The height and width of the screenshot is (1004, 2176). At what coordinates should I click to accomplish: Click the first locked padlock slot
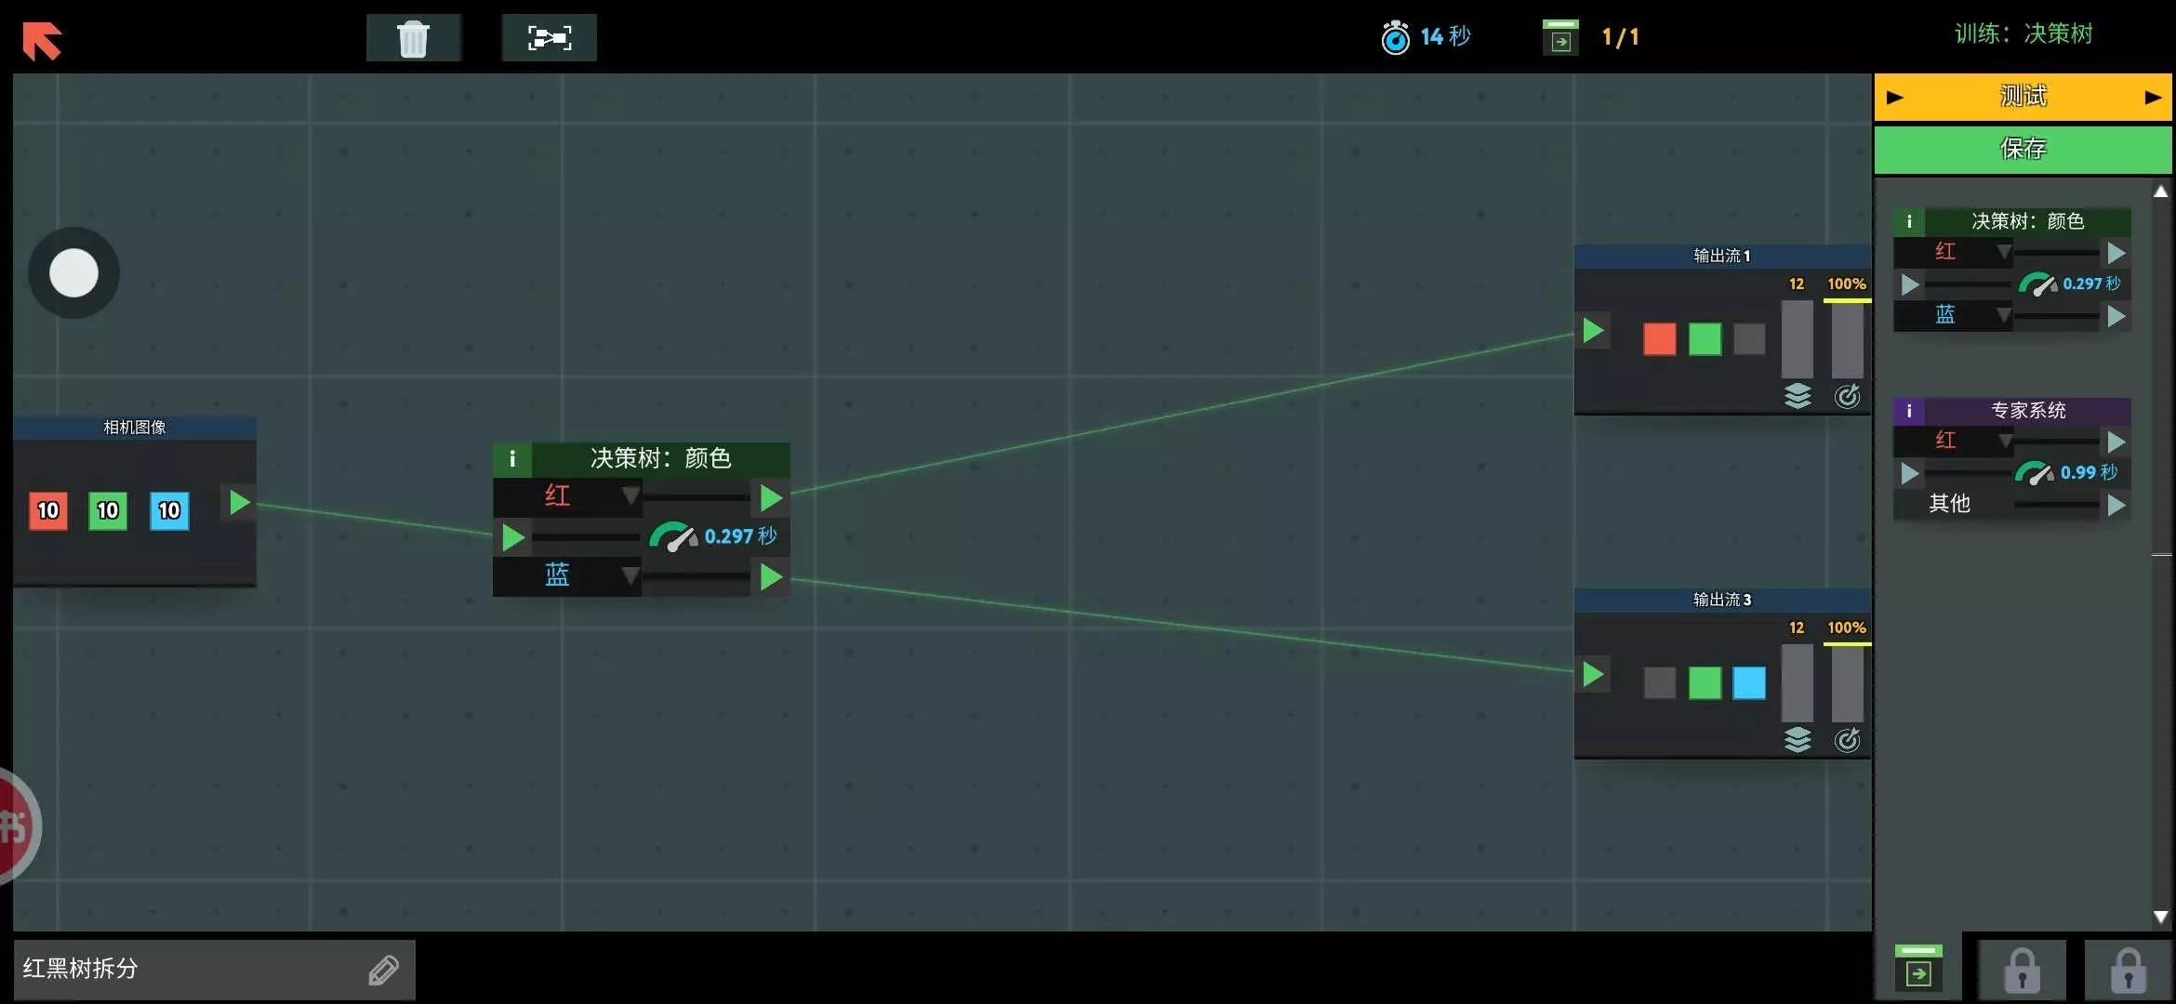tap(2022, 970)
